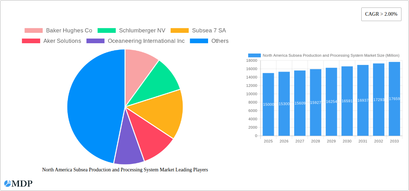Toggle Subsea 7 SA legend color box
Screen dimensions: 409x191
point(179,30)
